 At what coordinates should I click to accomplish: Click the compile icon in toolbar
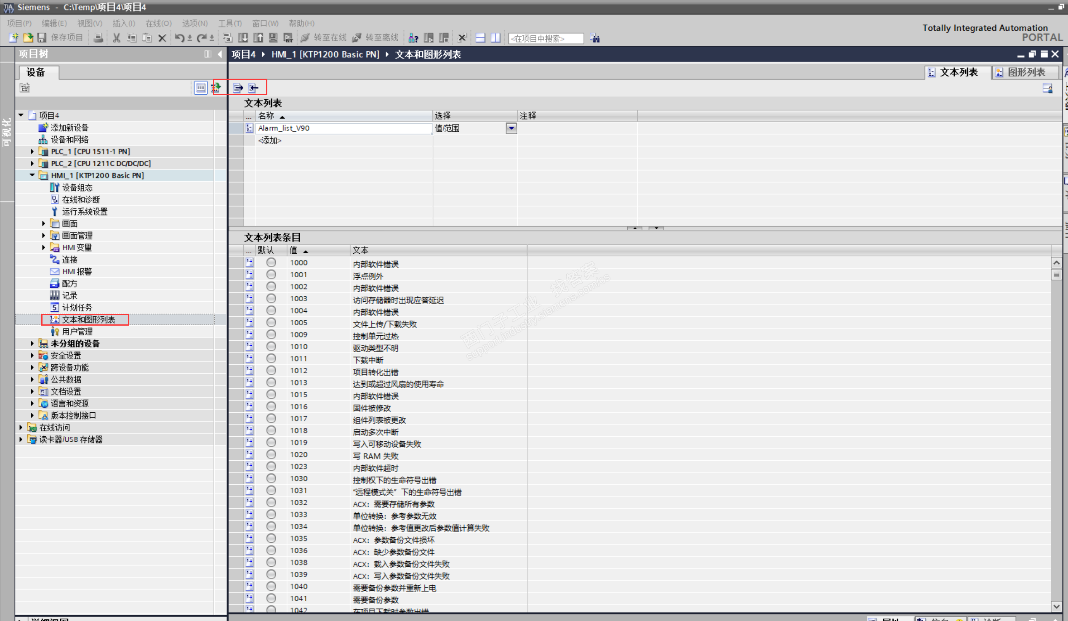tap(228, 38)
